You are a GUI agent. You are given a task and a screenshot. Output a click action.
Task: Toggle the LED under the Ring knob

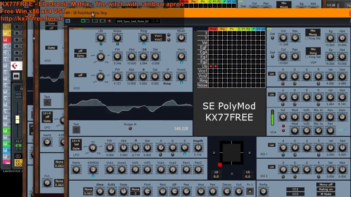coord(144,44)
